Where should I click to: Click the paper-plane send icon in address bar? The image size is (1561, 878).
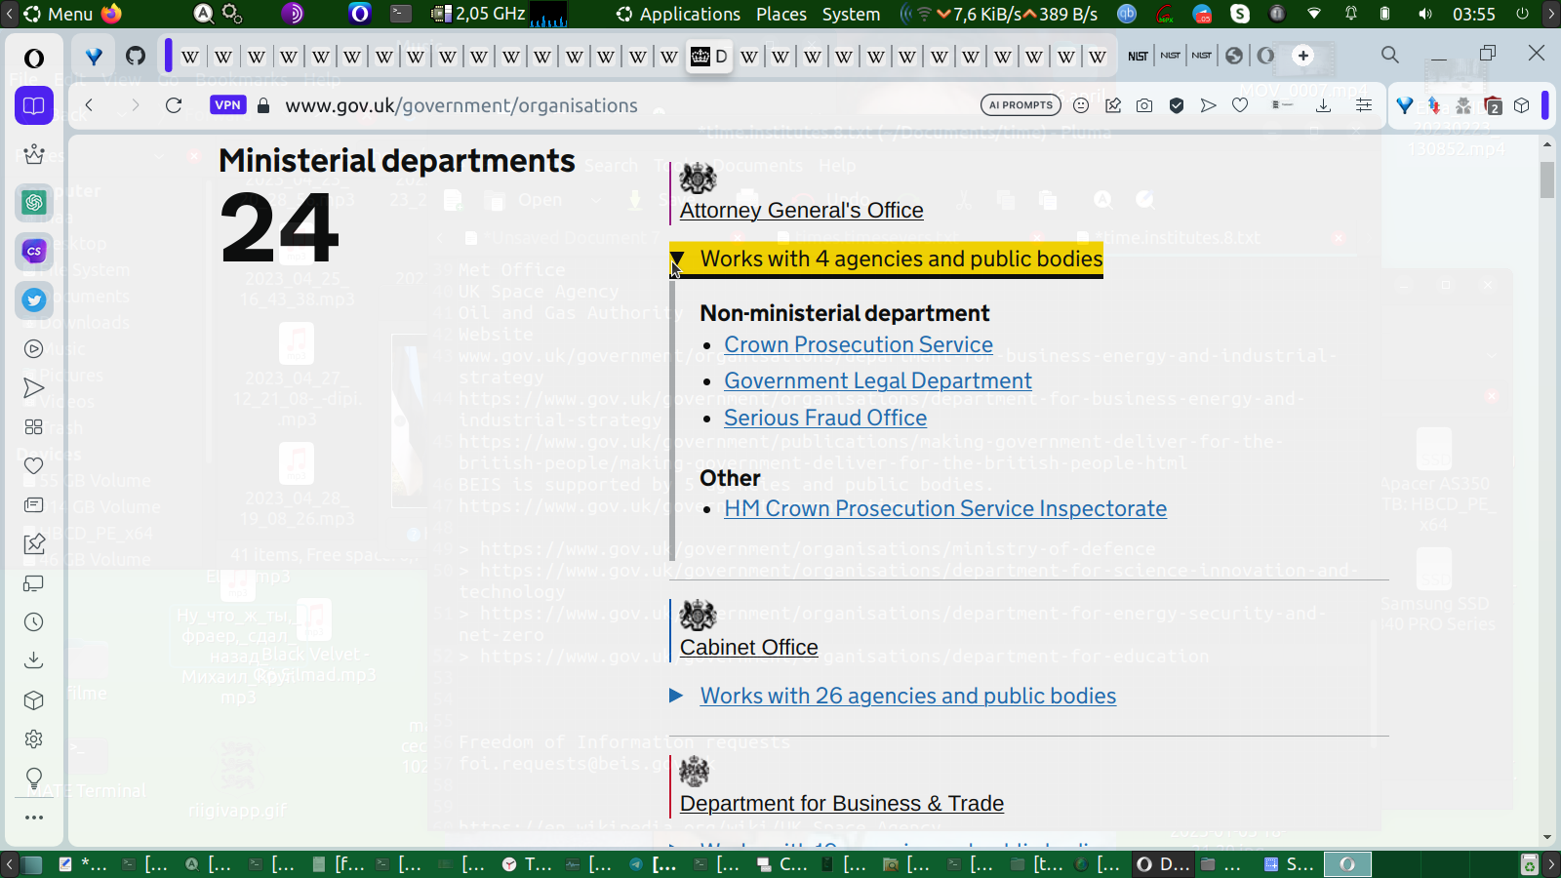(x=1209, y=105)
